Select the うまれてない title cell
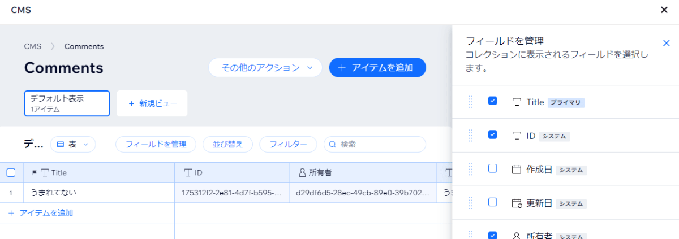Image resolution: width=679 pixels, height=239 pixels. tap(99, 193)
